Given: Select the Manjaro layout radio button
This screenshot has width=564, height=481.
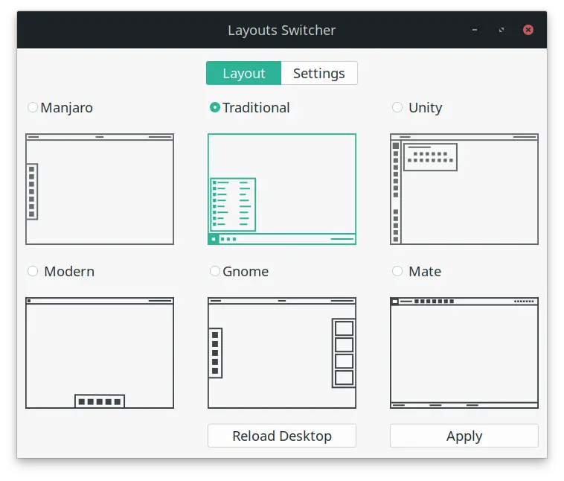Looking at the screenshot, I should click(x=33, y=107).
